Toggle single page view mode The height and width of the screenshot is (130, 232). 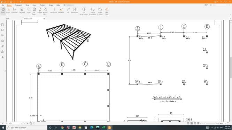(x=188, y=123)
